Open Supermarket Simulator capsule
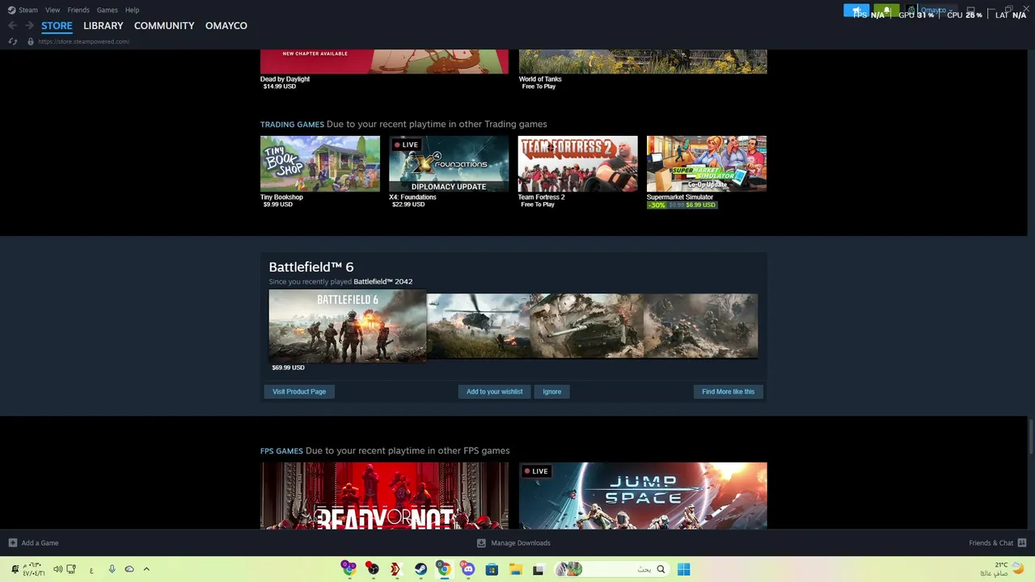This screenshot has width=1035, height=582. click(707, 163)
